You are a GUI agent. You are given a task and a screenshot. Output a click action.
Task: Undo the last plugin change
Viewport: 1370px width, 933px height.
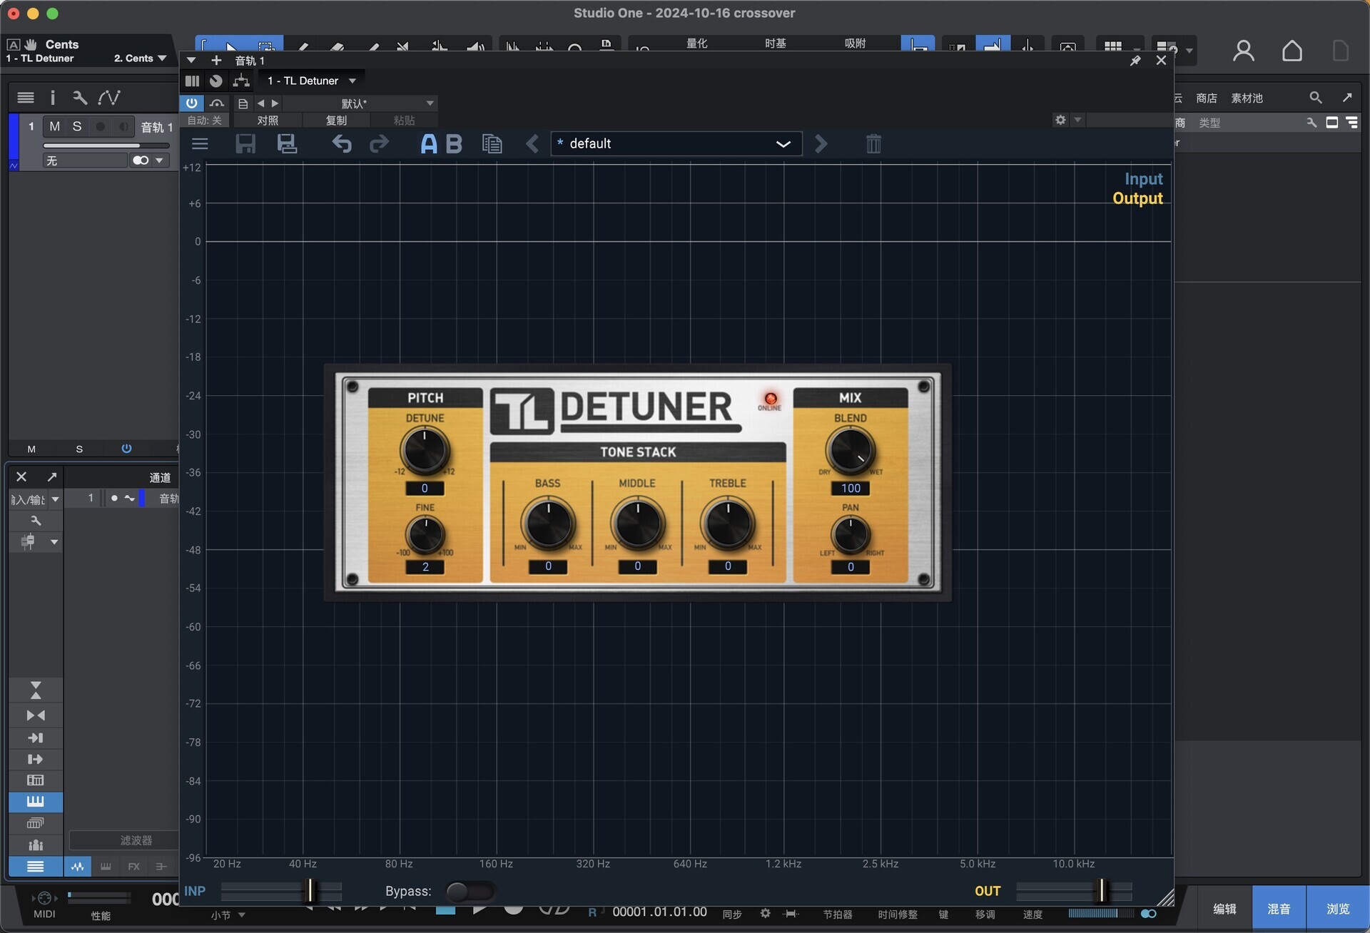click(x=342, y=144)
